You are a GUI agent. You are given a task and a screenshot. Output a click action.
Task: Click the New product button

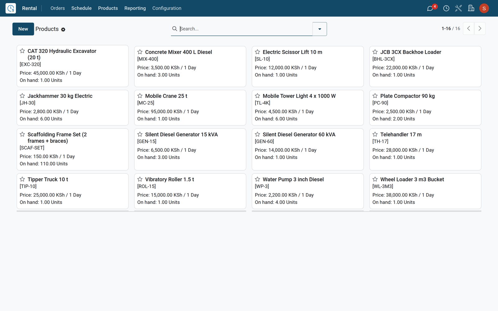(23, 29)
